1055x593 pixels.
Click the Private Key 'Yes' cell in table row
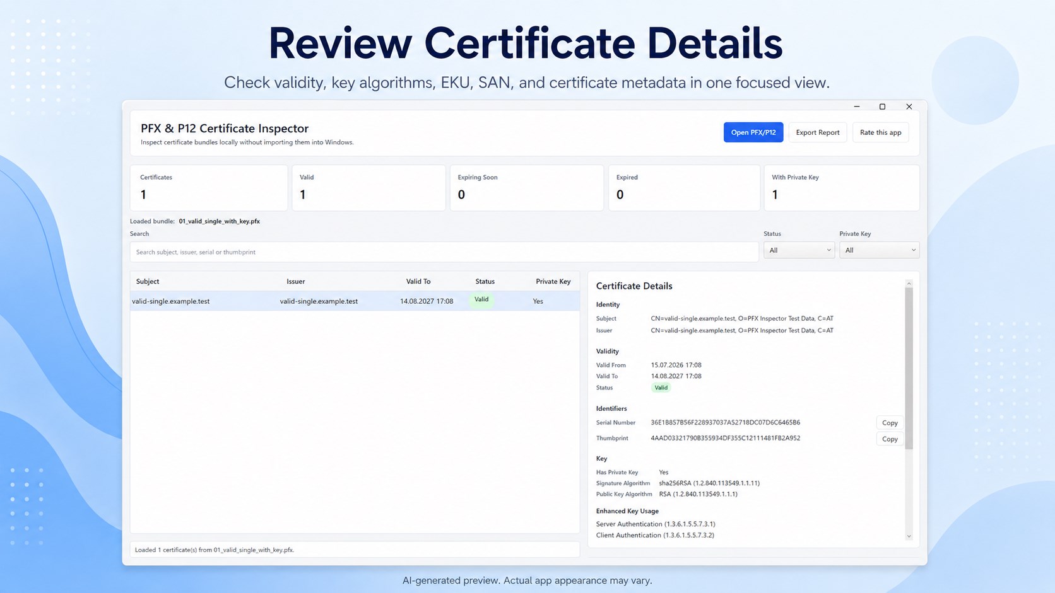pos(538,301)
